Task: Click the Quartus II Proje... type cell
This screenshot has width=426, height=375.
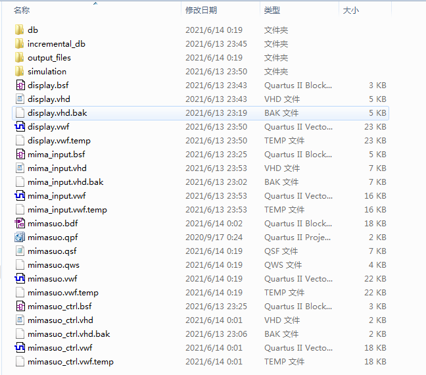Action: [298, 237]
